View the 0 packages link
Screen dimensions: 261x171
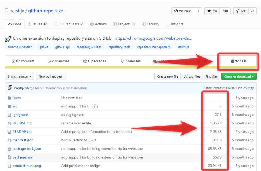(x=94, y=61)
